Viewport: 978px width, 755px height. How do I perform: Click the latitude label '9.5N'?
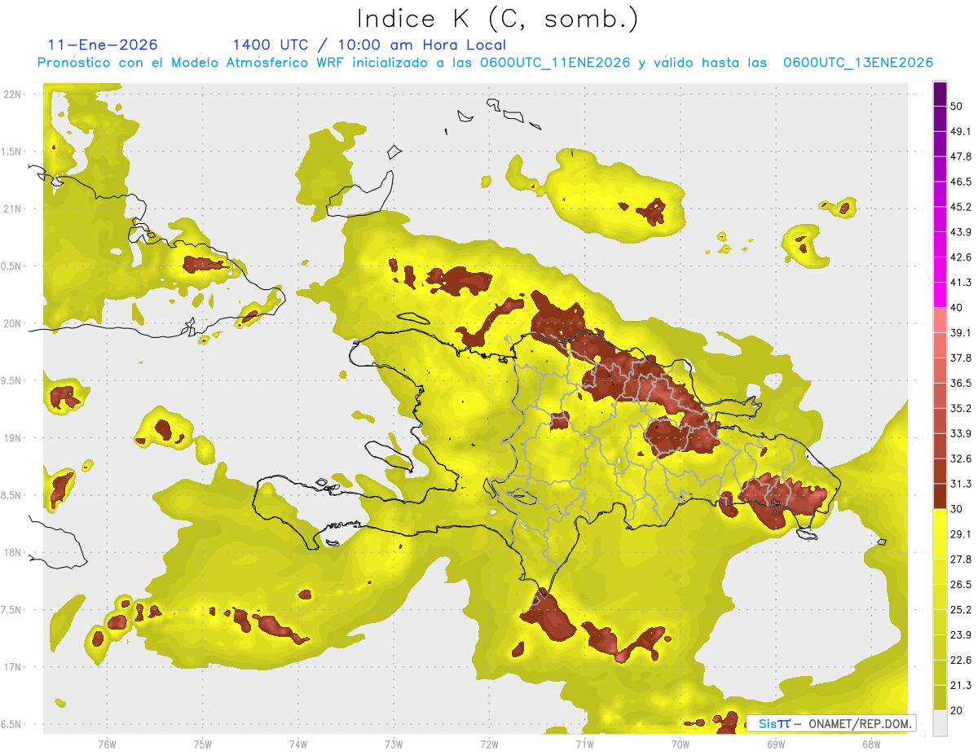point(12,380)
